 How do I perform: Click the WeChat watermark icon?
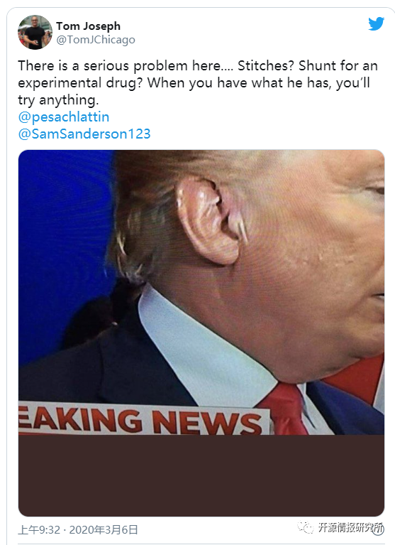(x=305, y=527)
